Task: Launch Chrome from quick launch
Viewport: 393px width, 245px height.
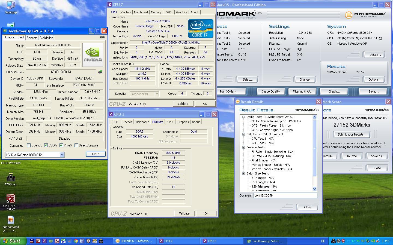Action: [76, 241]
